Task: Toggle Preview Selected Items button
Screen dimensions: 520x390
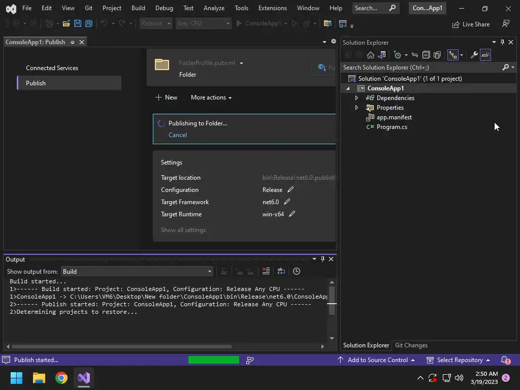Action: [485, 55]
